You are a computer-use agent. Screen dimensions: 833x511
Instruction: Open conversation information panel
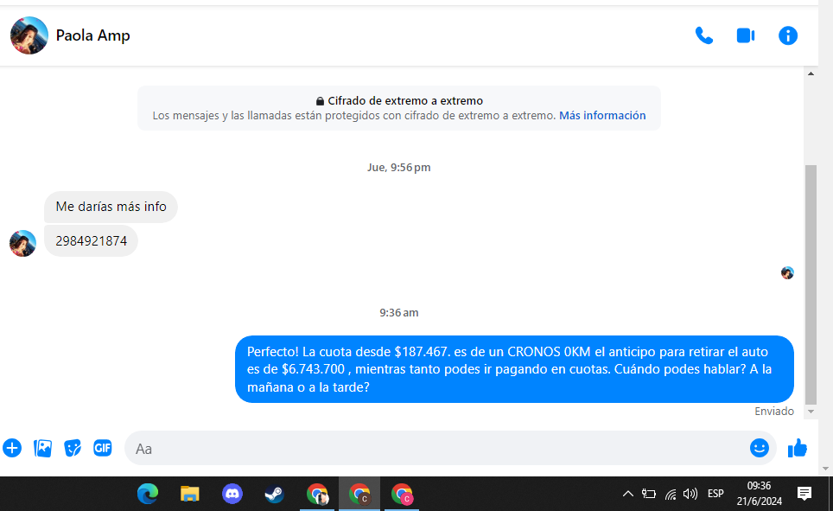pos(787,35)
